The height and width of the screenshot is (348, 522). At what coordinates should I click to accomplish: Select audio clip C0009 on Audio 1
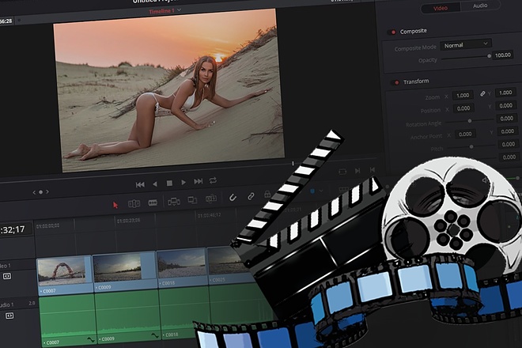point(128,316)
